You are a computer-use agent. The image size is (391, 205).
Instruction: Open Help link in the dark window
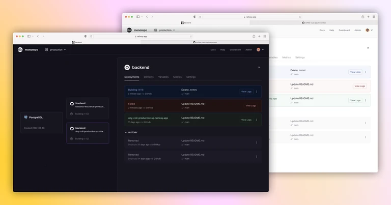pos(222,49)
